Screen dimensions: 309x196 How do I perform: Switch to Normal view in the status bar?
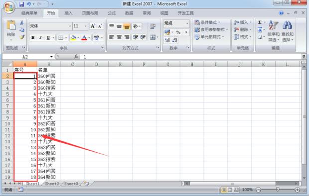(x=224, y=190)
